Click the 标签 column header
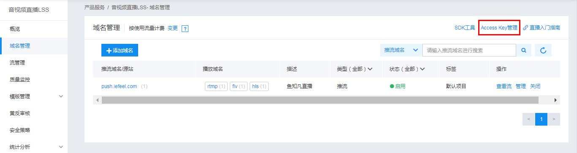 click(x=451, y=69)
